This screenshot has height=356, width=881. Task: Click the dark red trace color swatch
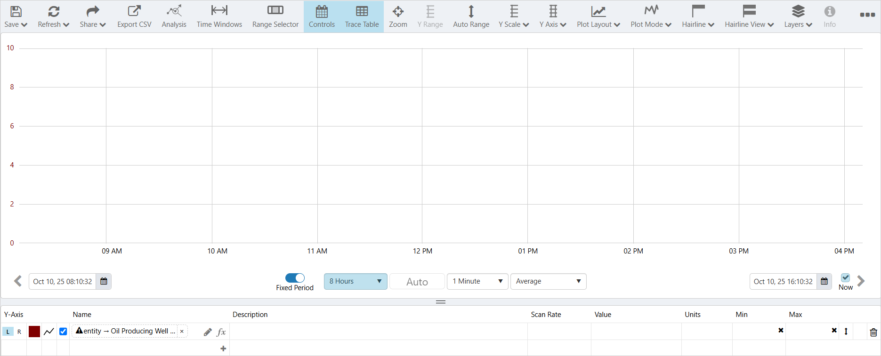tap(34, 332)
